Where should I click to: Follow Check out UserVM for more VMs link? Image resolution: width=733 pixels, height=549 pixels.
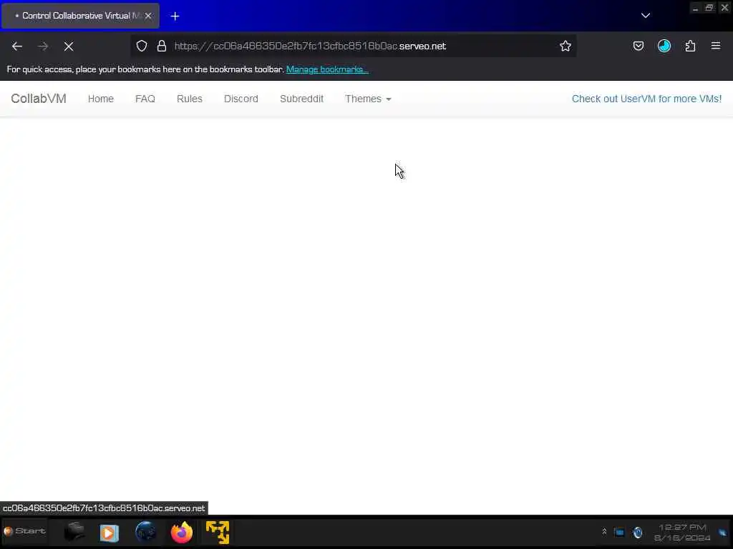[x=647, y=99]
